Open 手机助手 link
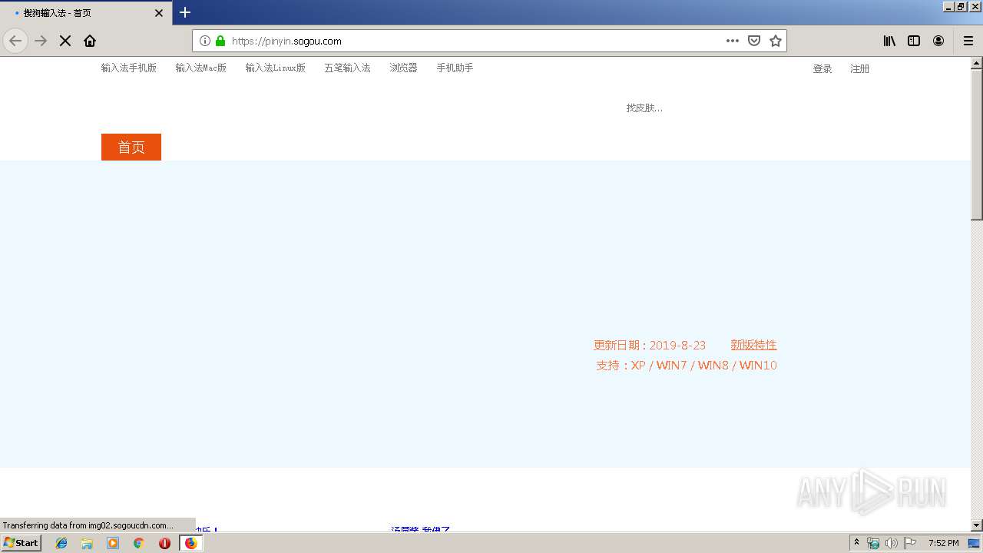983x553 pixels. tap(455, 68)
